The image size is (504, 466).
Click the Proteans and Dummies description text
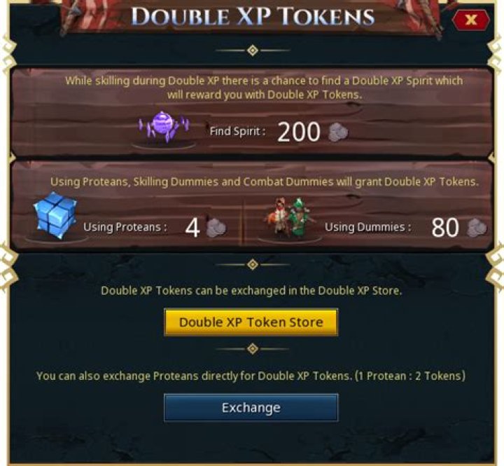265,181
